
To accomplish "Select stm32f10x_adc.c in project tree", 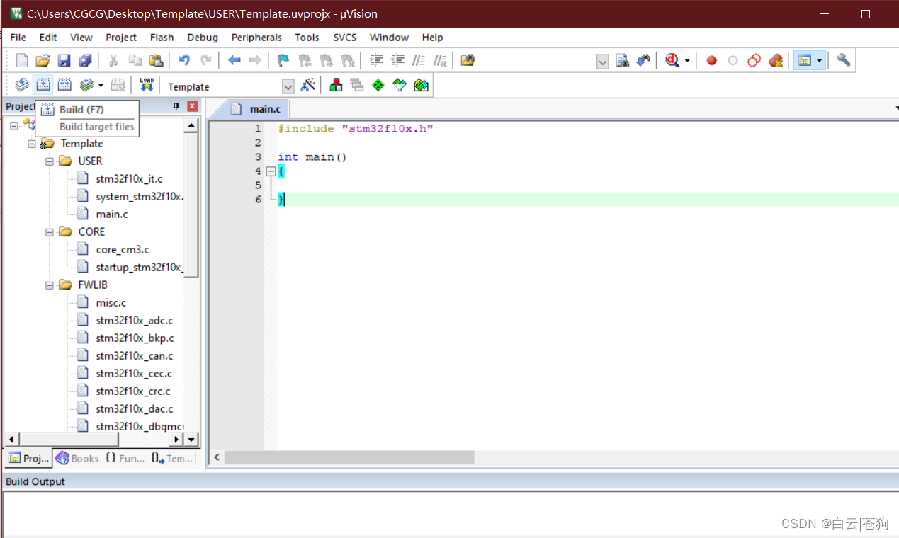I will [134, 321].
